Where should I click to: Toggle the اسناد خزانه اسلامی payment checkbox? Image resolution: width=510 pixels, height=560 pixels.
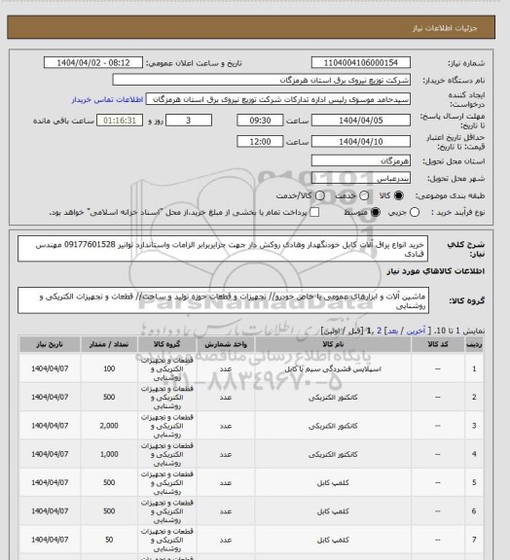click(314, 212)
